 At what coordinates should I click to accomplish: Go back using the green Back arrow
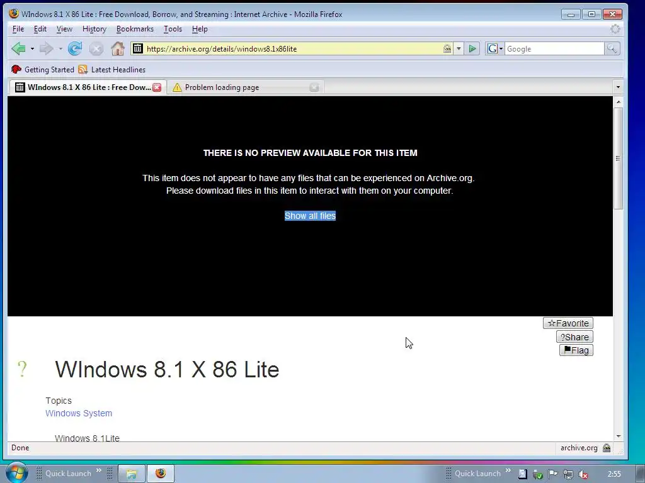click(18, 49)
